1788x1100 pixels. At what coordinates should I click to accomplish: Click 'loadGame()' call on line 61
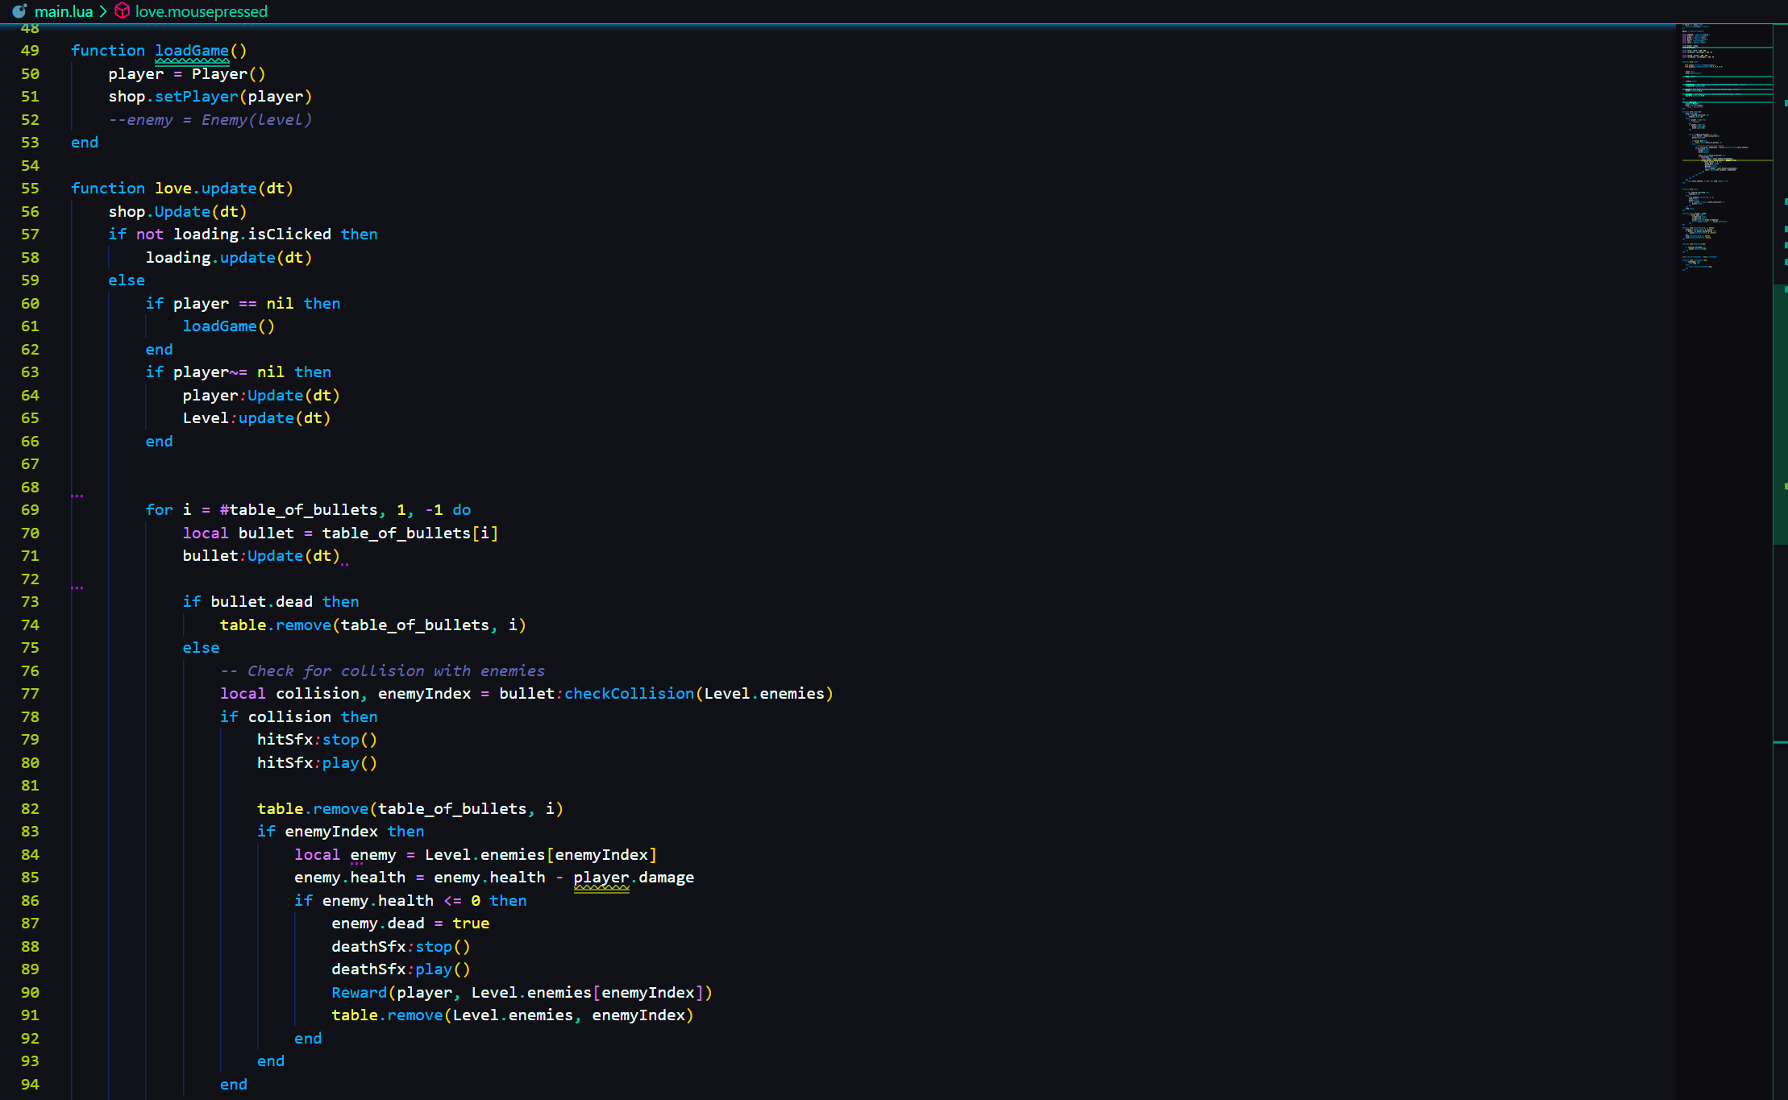click(x=229, y=326)
